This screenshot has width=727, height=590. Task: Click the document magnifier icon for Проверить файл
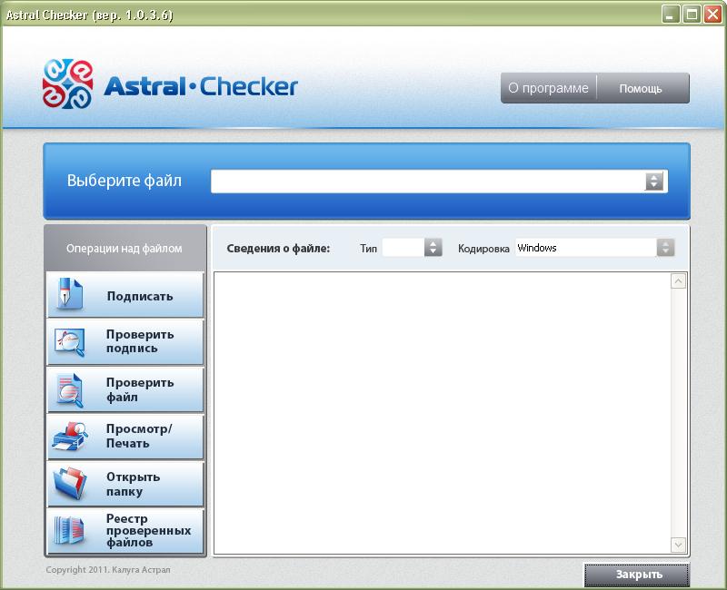point(70,390)
